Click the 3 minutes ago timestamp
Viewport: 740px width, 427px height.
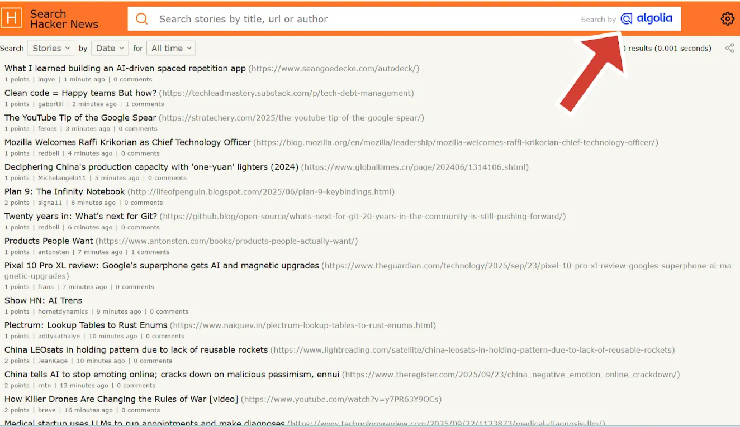pos(89,128)
